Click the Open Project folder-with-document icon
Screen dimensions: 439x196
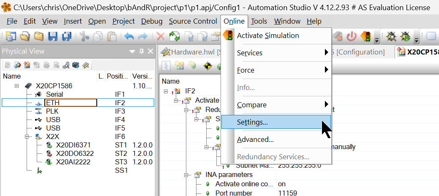coord(25,36)
